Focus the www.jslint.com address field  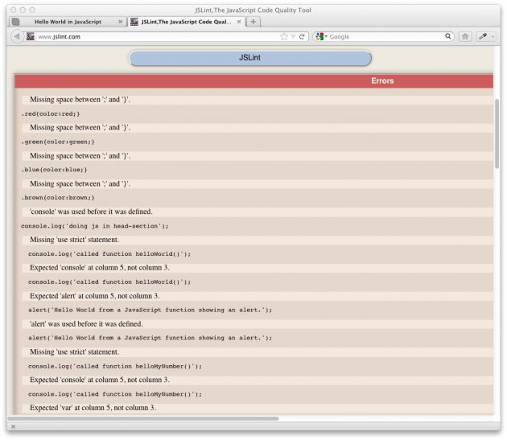[x=157, y=36]
